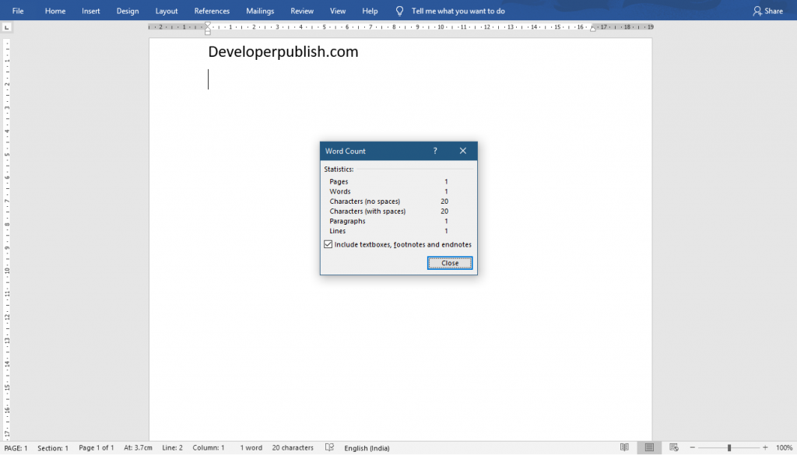Click the proofing errors icon in status bar
Viewport: 797px width, 455px height.
coord(329,447)
